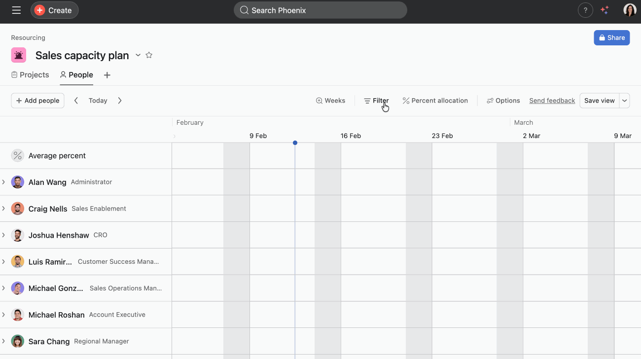Click the pink Sales capacity plan icon
641x359 pixels.
point(19,55)
